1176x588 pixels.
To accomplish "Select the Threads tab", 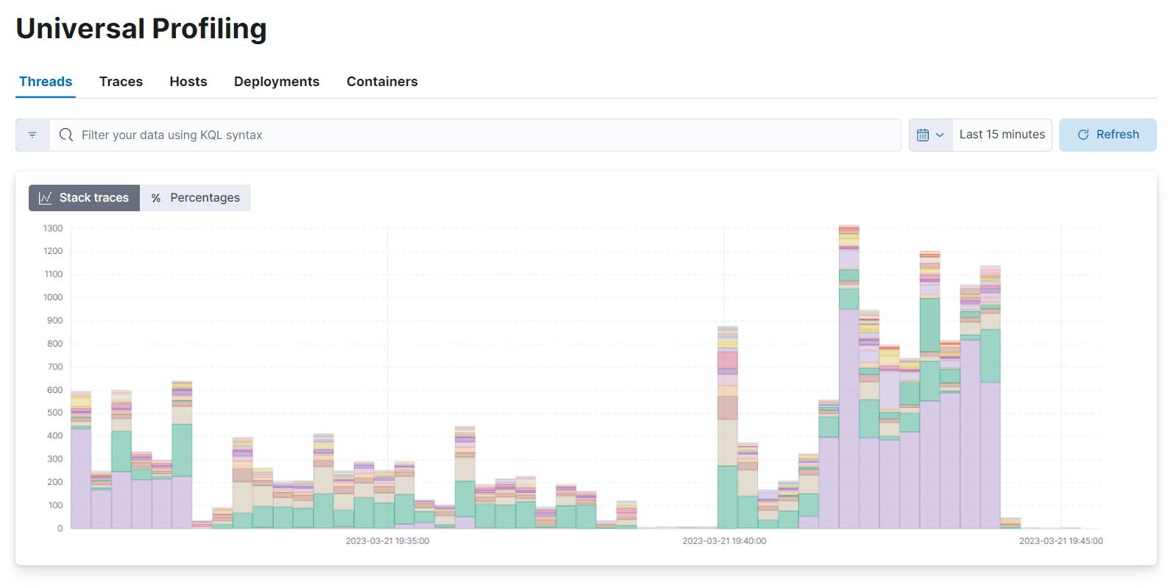I will tap(46, 82).
